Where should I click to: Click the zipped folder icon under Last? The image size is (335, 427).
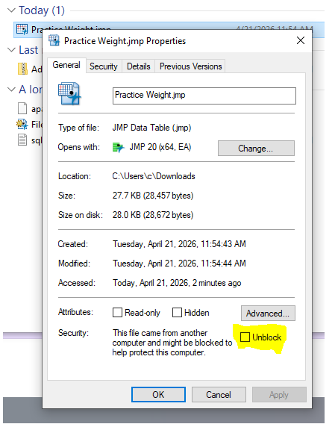(x=22, y=69)
